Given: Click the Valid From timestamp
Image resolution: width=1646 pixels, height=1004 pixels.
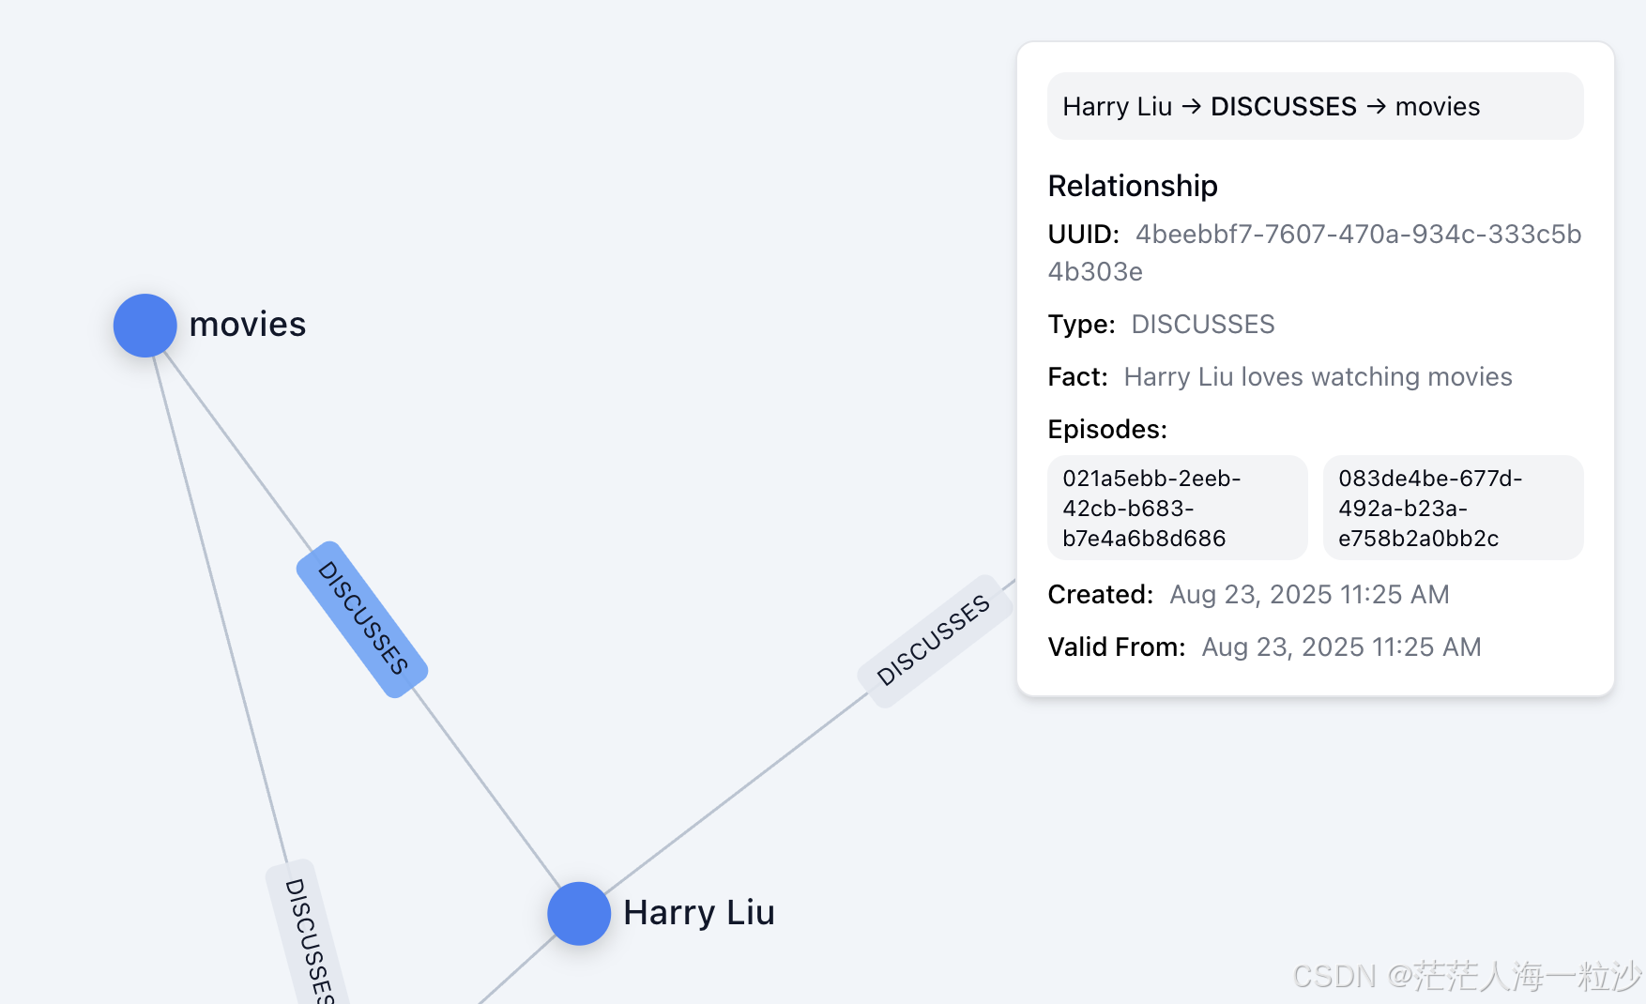Looking at the screenshot, I should coord(1340,647).
